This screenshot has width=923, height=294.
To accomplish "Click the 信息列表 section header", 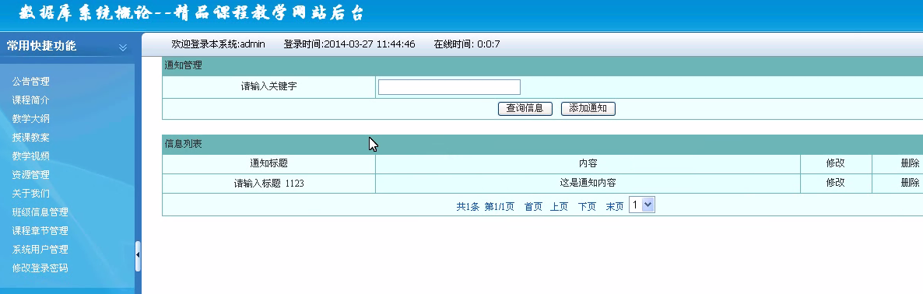I will click(542, 144).
